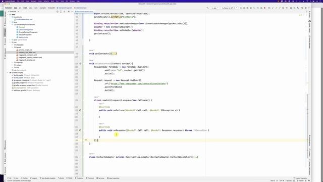Open the Navigate menu
The width and height of the screenshot is (323, 182).
[33, 1]
